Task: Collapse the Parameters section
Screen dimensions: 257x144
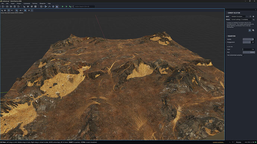Action: pos(227,36)
